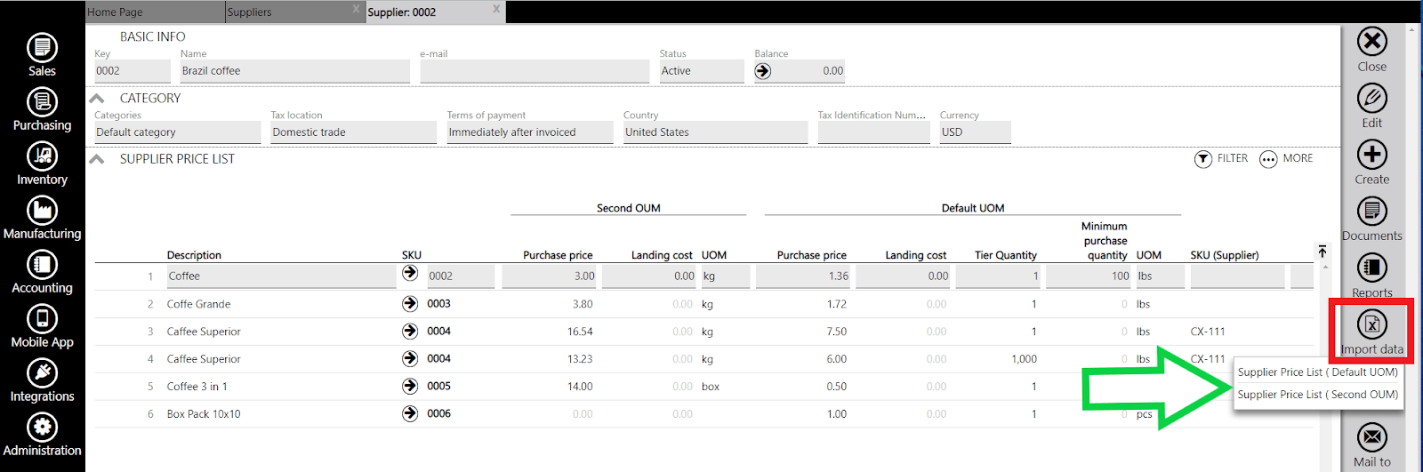Image resolution: width=1423 pixels, height=472 pixels.
Task: Jump to top of price list
Action: coord(1323,252)
